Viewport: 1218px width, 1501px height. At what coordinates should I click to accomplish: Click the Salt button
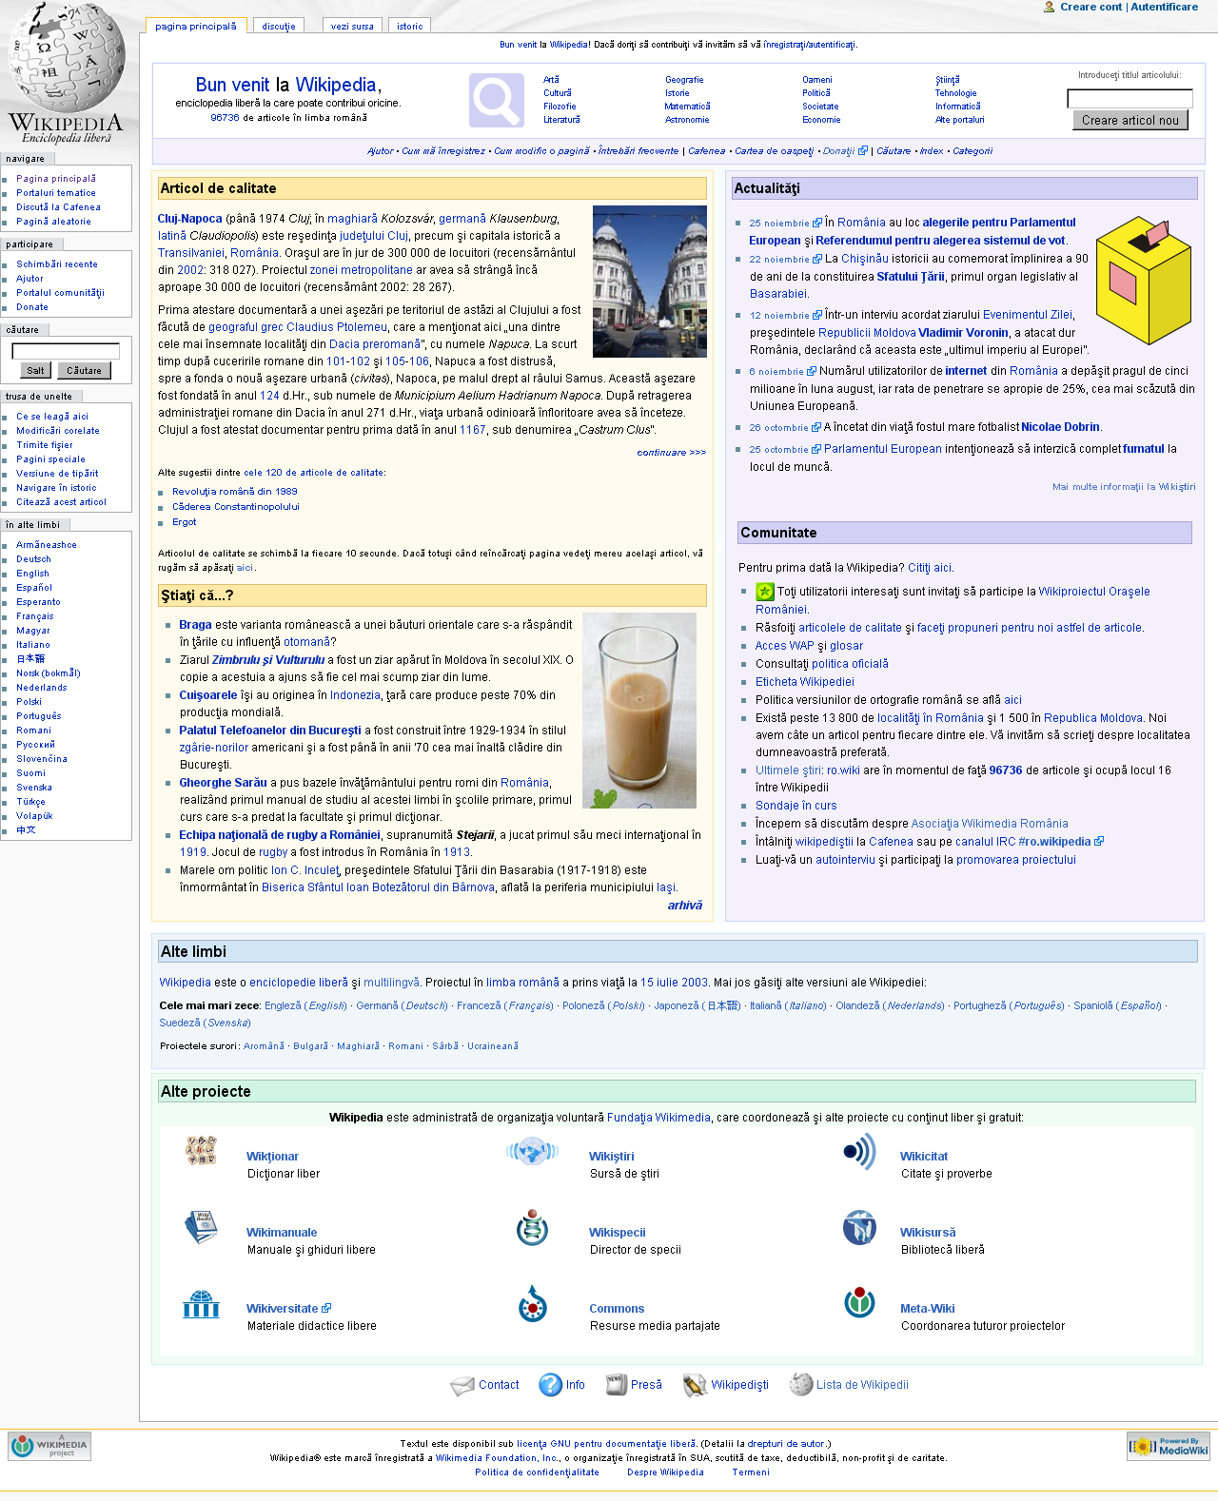36,371
